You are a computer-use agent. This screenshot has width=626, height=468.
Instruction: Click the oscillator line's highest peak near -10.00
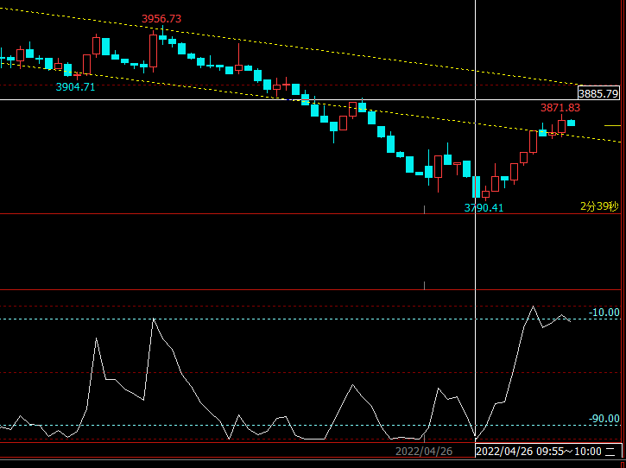click(x=534, y=307)
